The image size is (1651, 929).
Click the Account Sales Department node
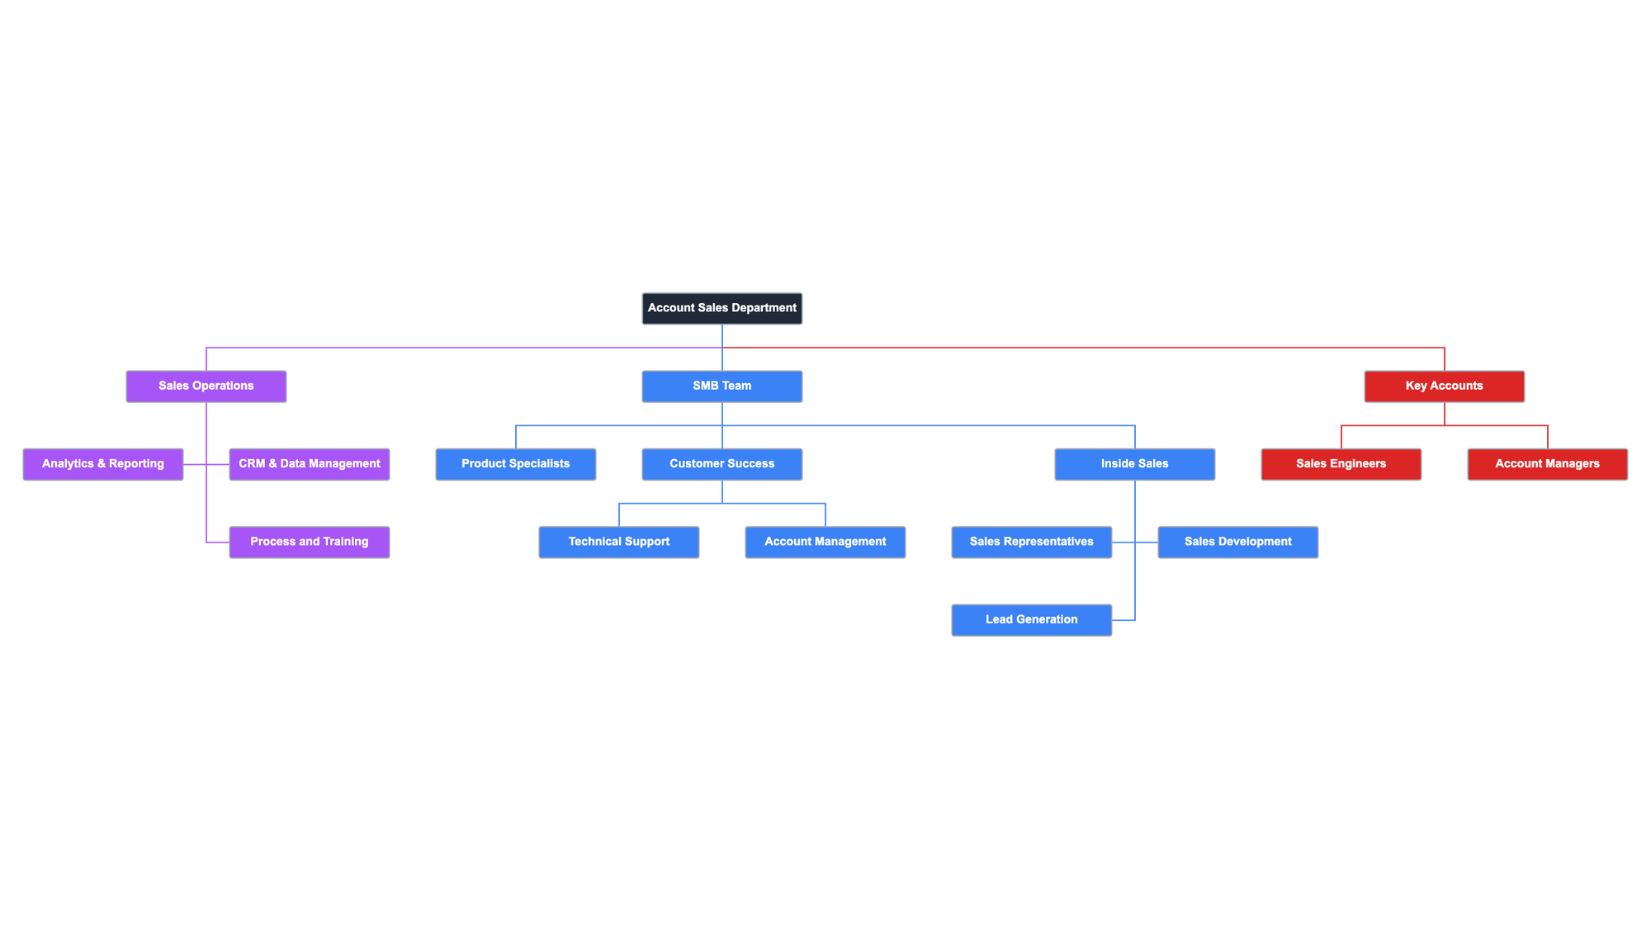click(x=722, y=307)
